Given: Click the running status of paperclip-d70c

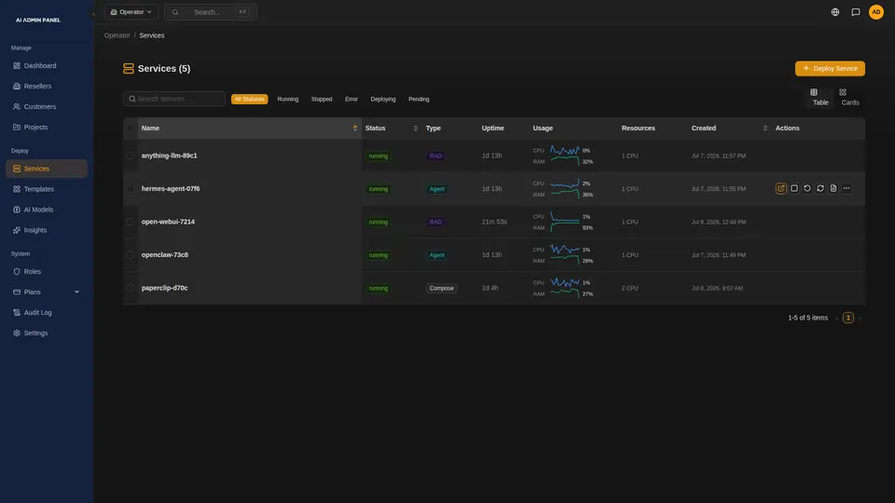Looking at the screenshot, I should pyautogui.click(x=378, y=288).
